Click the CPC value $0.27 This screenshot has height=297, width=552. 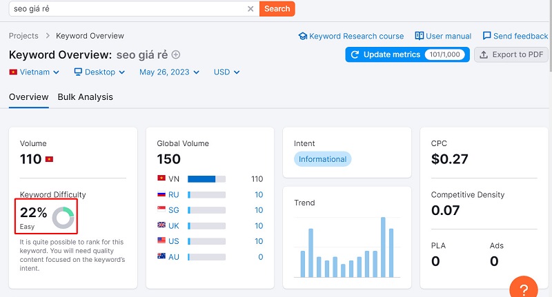[450, 159]
